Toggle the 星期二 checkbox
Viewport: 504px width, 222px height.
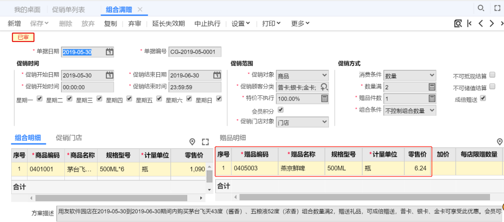point(69,99)
